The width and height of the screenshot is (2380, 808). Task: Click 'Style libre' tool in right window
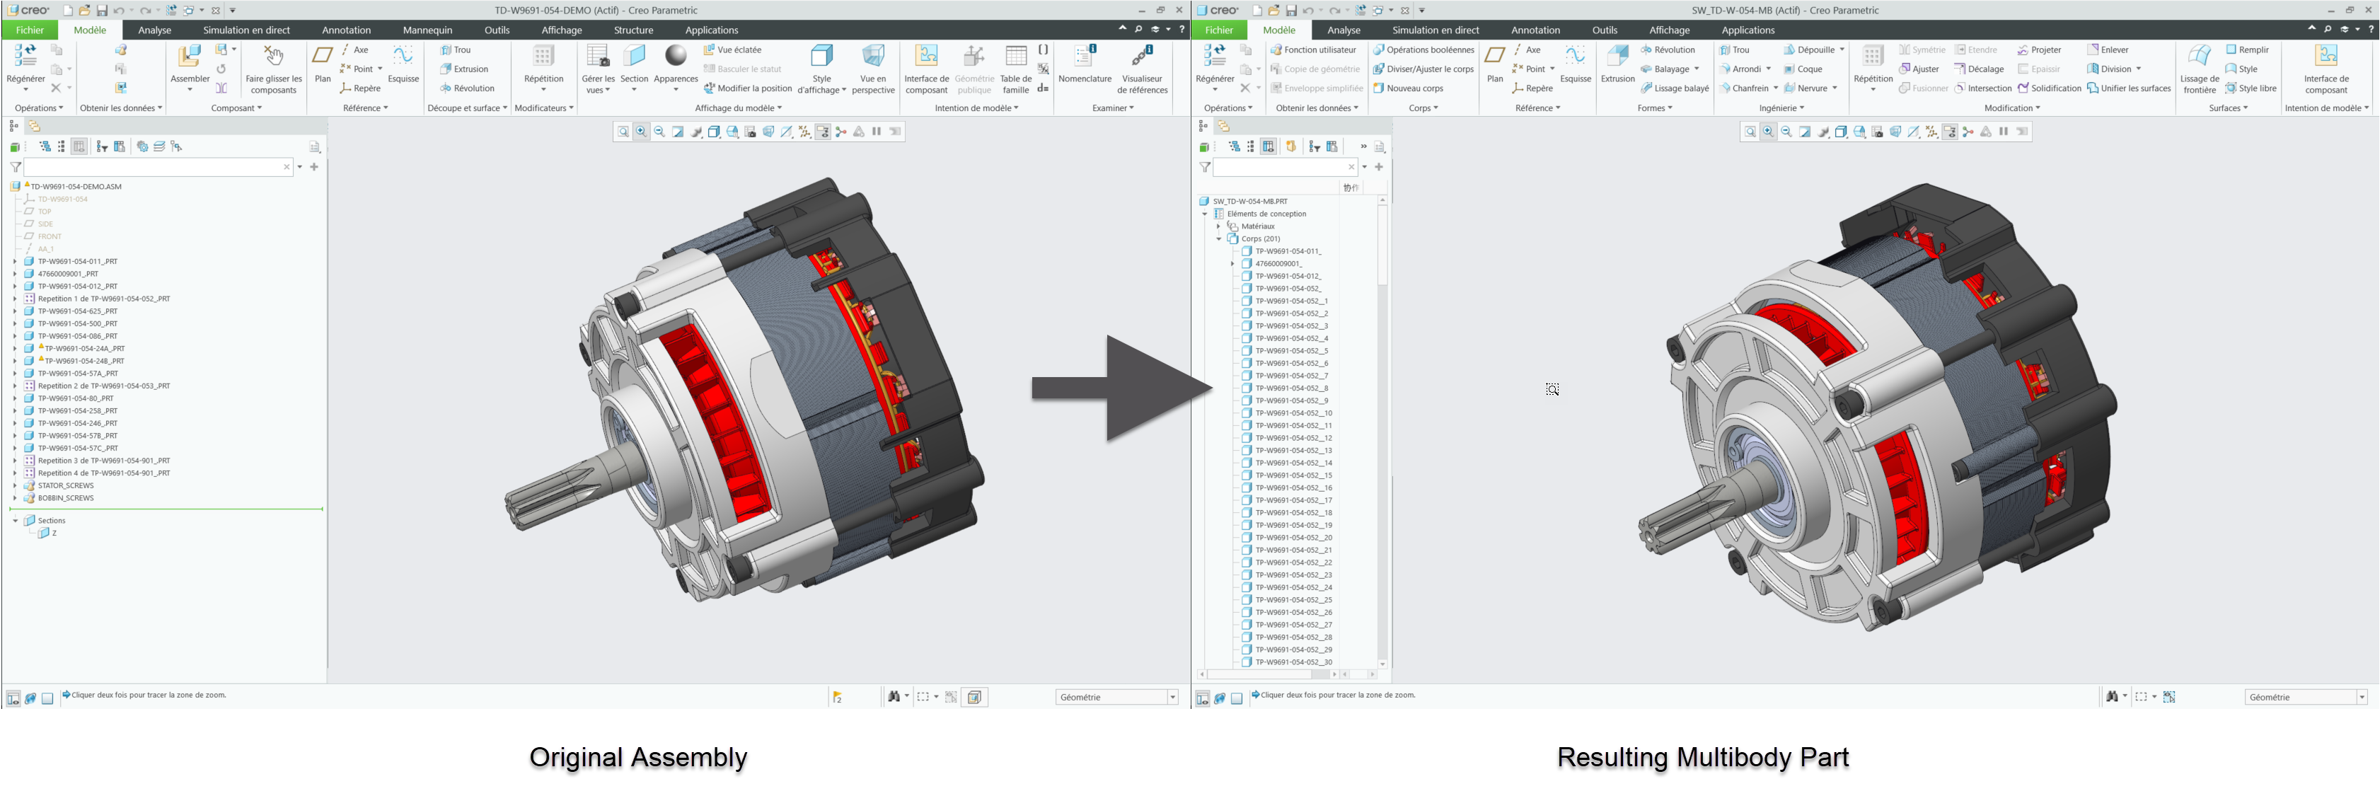tap(2251, 88)
